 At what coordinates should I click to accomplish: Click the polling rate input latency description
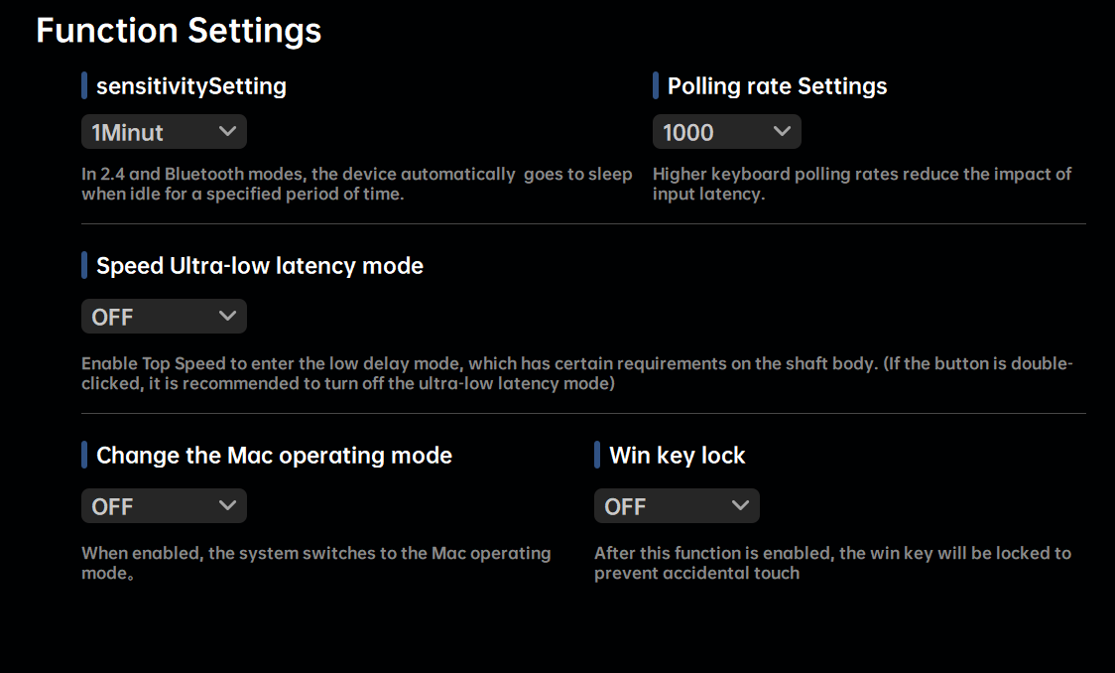(861, 184)
